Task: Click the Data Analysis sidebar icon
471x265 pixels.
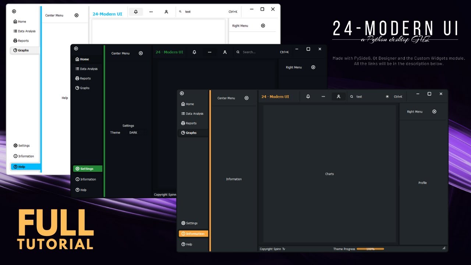Action: (193, 113)
